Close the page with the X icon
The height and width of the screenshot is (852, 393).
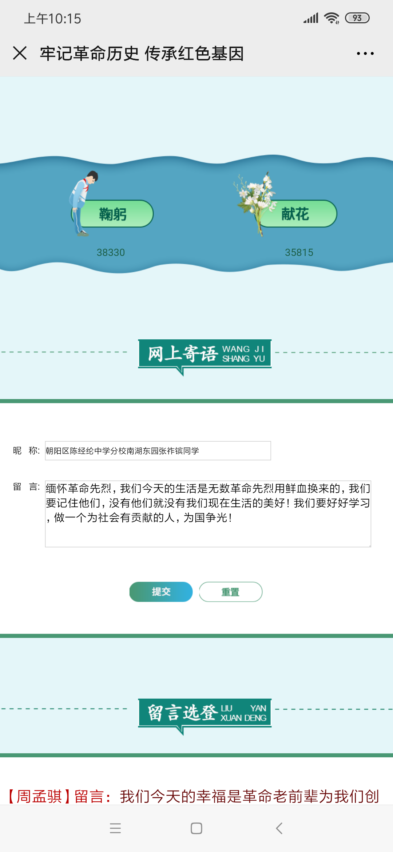(20, 53)
